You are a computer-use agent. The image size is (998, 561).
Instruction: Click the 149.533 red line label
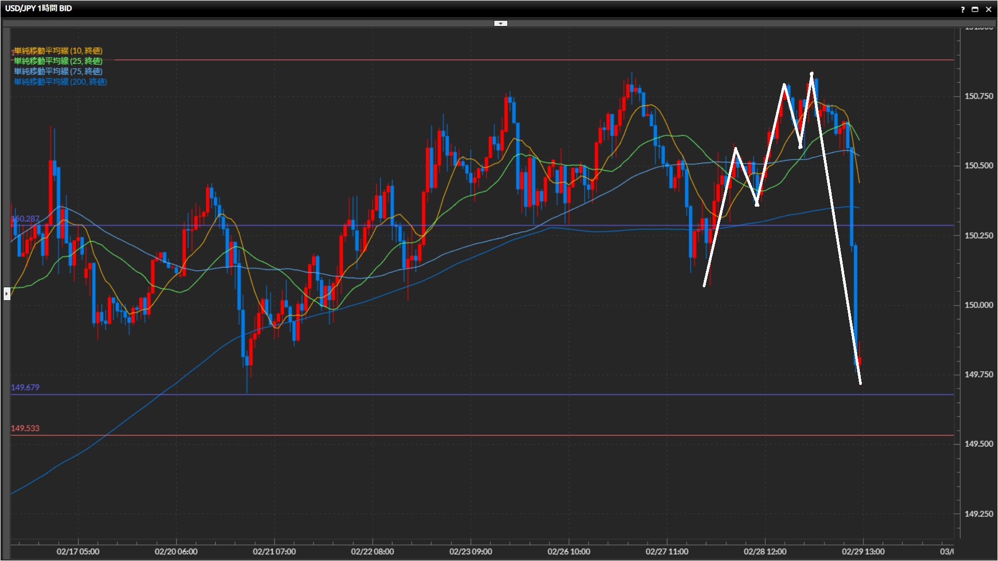tap(25, 429)
